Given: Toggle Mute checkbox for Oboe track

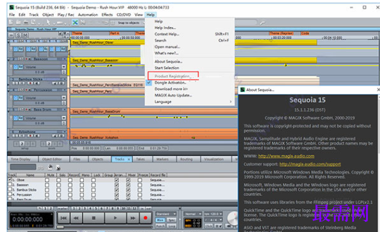Looking at the screenshot, I should 47,180.
